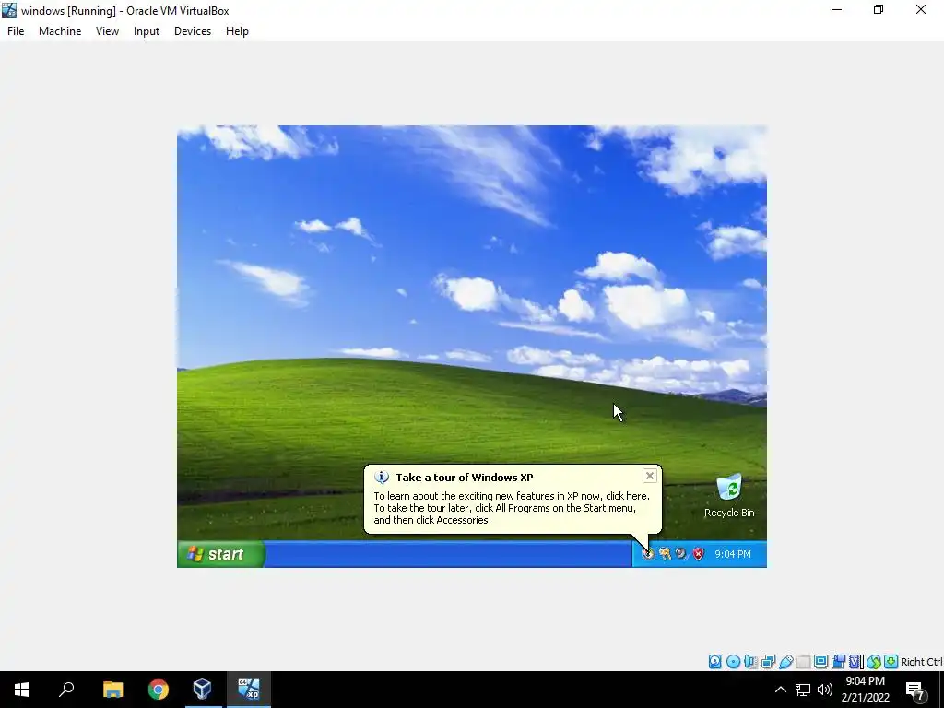Click the keys icon in XP tray
The width and height of the screenshot is (944, 708).
[x=665, y=554]
